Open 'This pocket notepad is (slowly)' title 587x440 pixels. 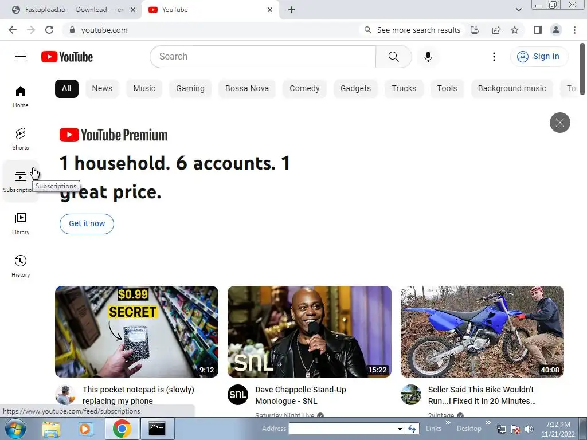point(138,395)
